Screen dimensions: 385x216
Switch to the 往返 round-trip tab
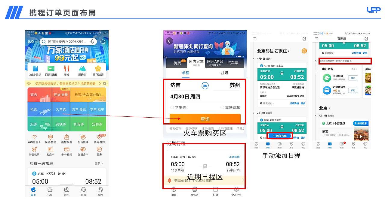pos(225,73)
